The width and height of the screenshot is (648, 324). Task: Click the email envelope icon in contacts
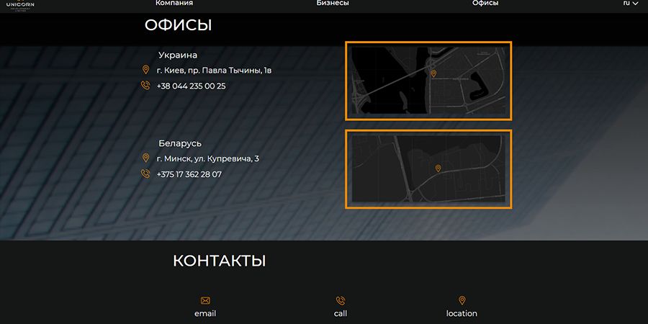pos(205,300)
